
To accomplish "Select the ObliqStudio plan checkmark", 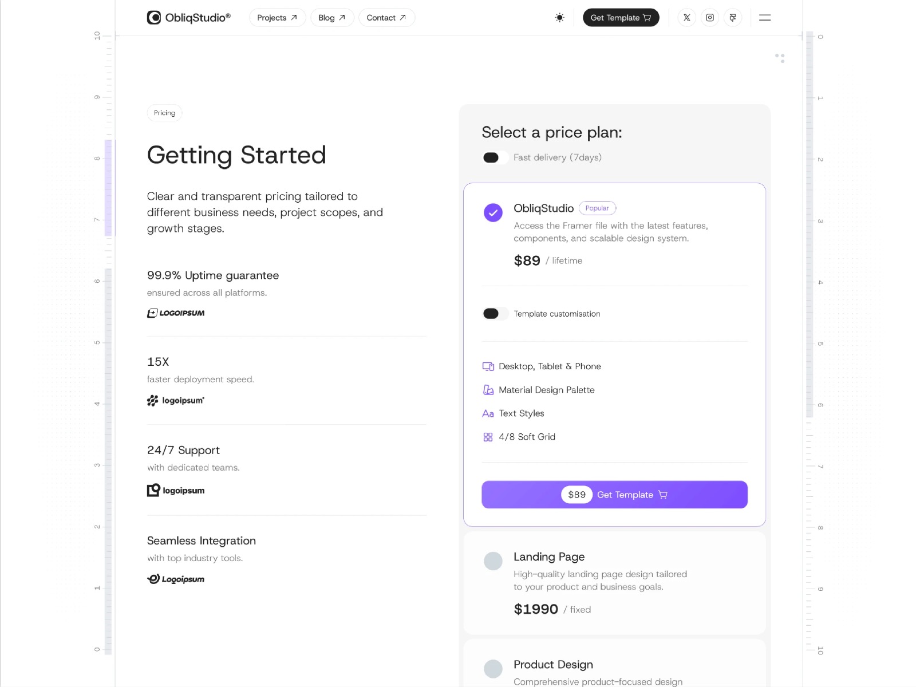I will click(x=493, y=212).
